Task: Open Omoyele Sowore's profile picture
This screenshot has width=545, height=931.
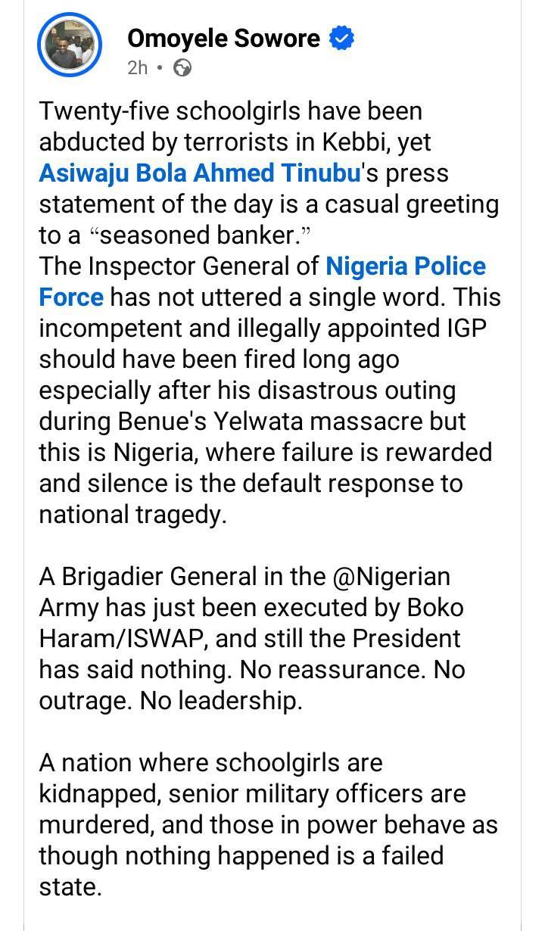Action: [70, 45]
